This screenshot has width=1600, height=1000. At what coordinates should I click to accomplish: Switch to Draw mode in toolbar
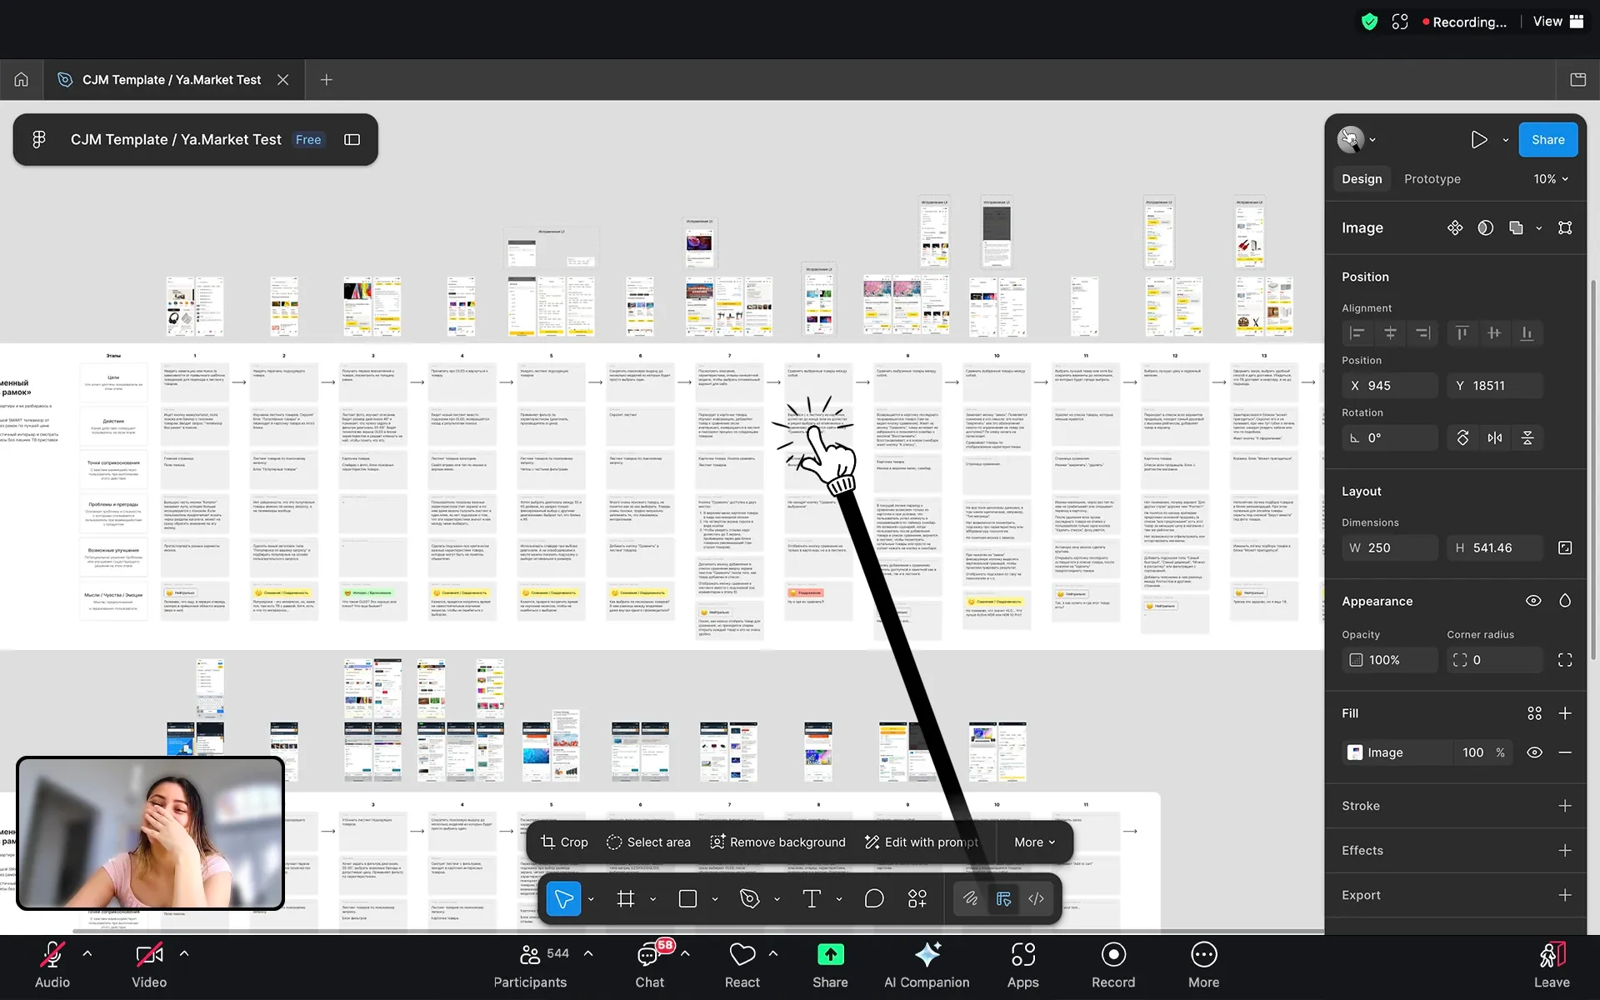pos(971,898)
